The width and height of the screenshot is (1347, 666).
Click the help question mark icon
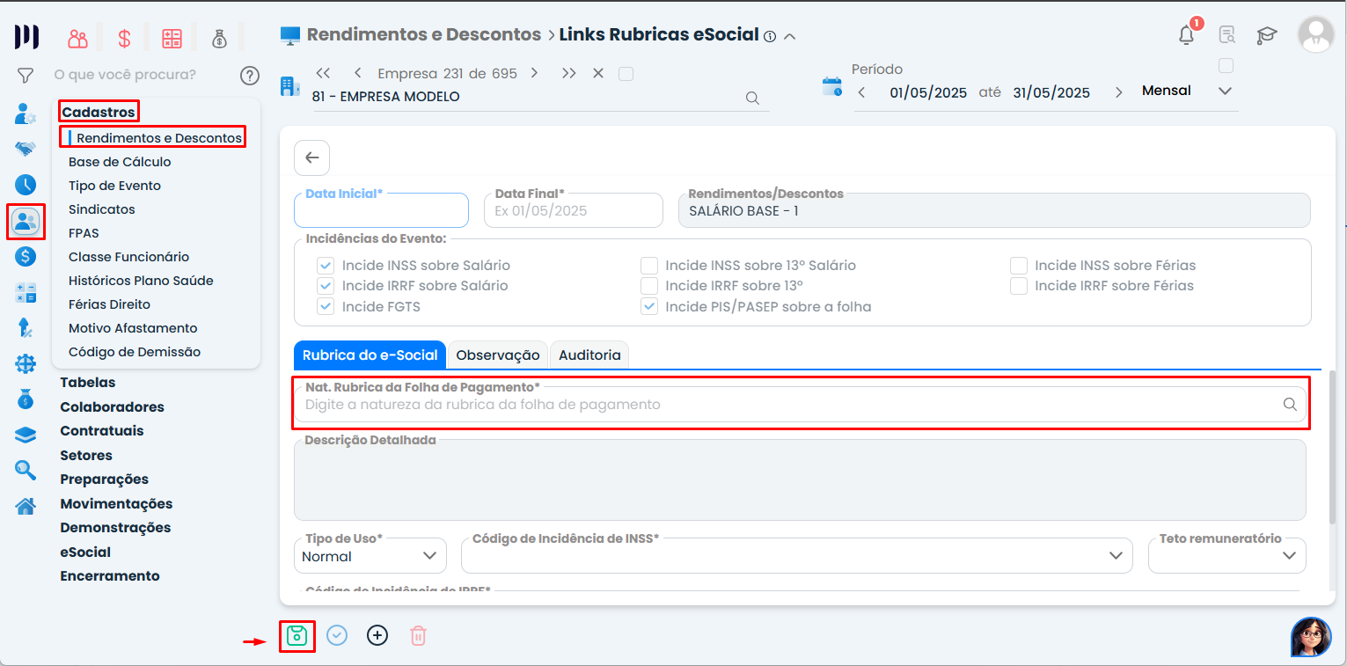pos(250,76)
